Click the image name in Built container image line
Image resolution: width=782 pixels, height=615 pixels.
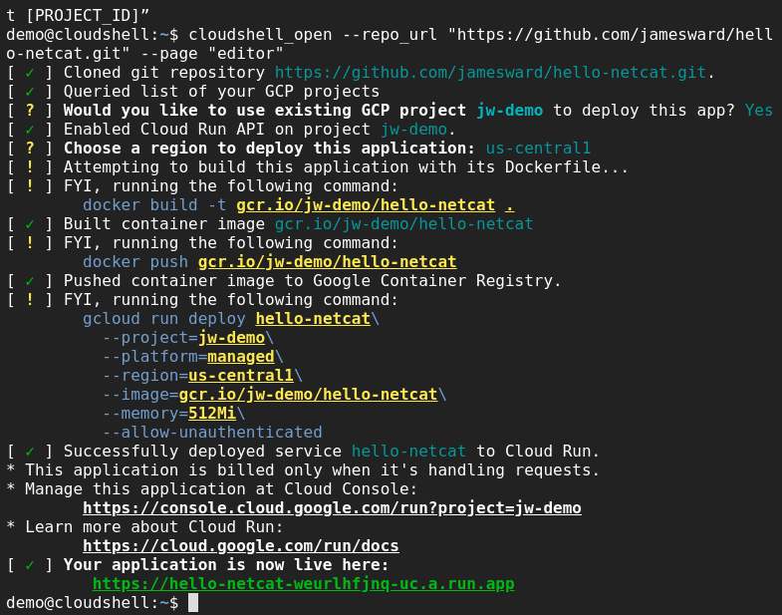[x=403, y=224]
